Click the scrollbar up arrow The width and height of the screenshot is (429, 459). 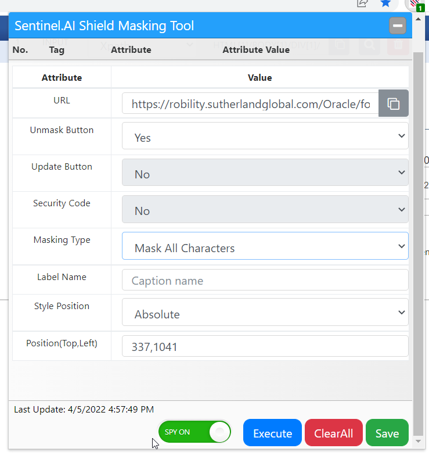(418, 19)
